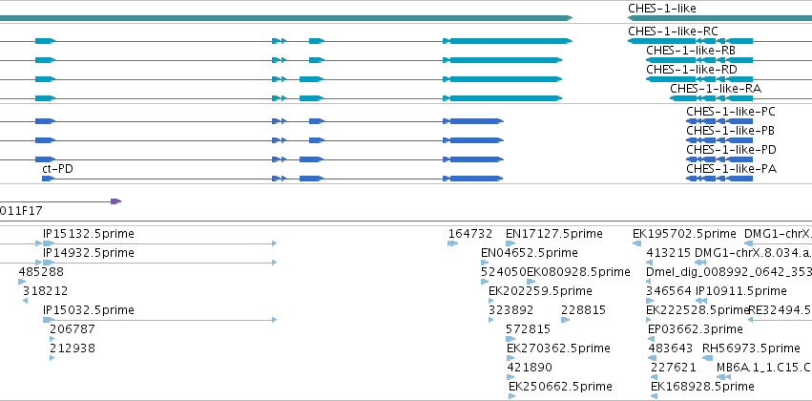812x401 pixels.
Task: Open the CHES-1-like-PC protein feature
Action: pos(731,112)
